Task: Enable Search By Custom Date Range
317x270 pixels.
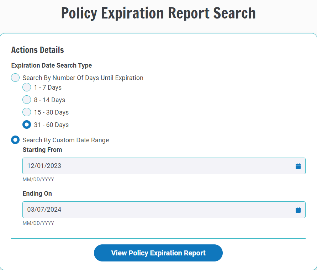Action: pyautogui.click(x=15, y=140)
